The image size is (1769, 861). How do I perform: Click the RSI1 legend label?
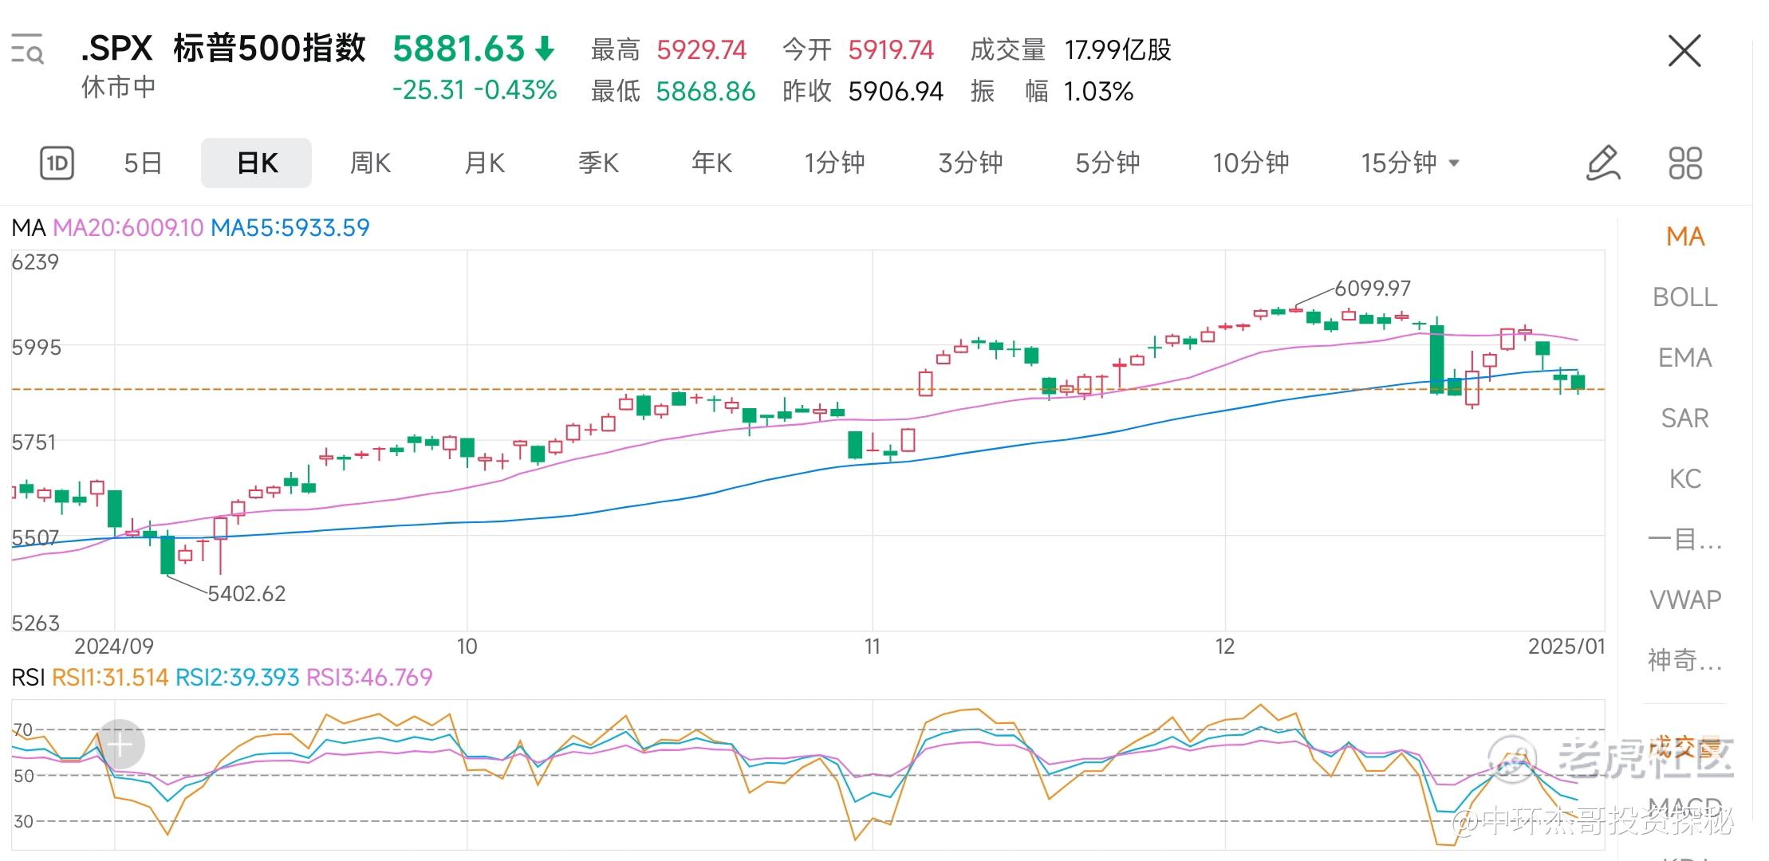tap(110, 678)
